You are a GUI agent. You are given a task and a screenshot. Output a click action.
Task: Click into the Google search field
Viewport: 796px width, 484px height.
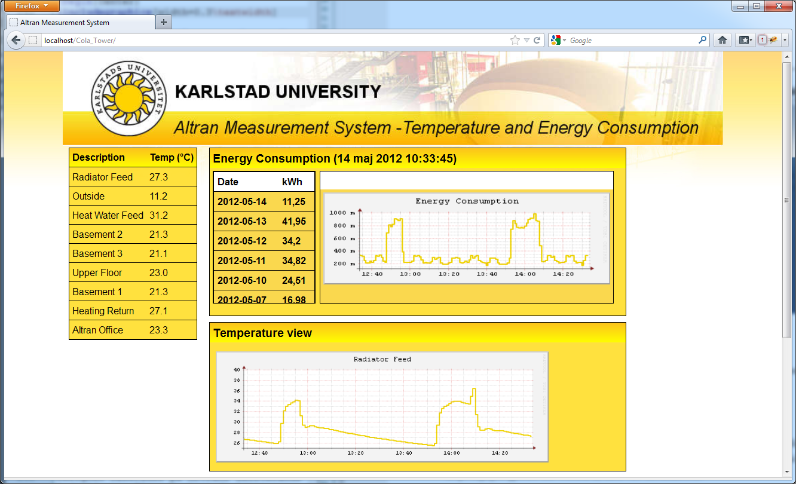point(632,40)
